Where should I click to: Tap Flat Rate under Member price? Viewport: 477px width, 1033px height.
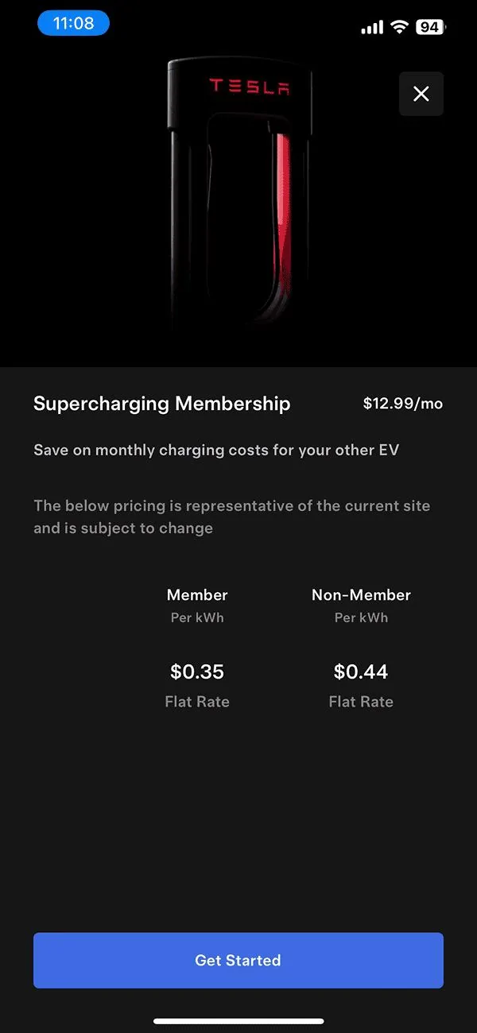pyautogui.click(x=197, y=702)
